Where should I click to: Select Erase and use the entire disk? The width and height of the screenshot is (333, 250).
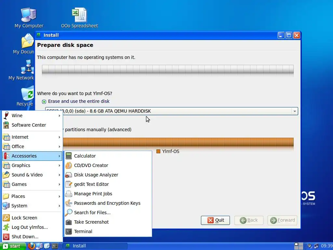pos(76,102)
